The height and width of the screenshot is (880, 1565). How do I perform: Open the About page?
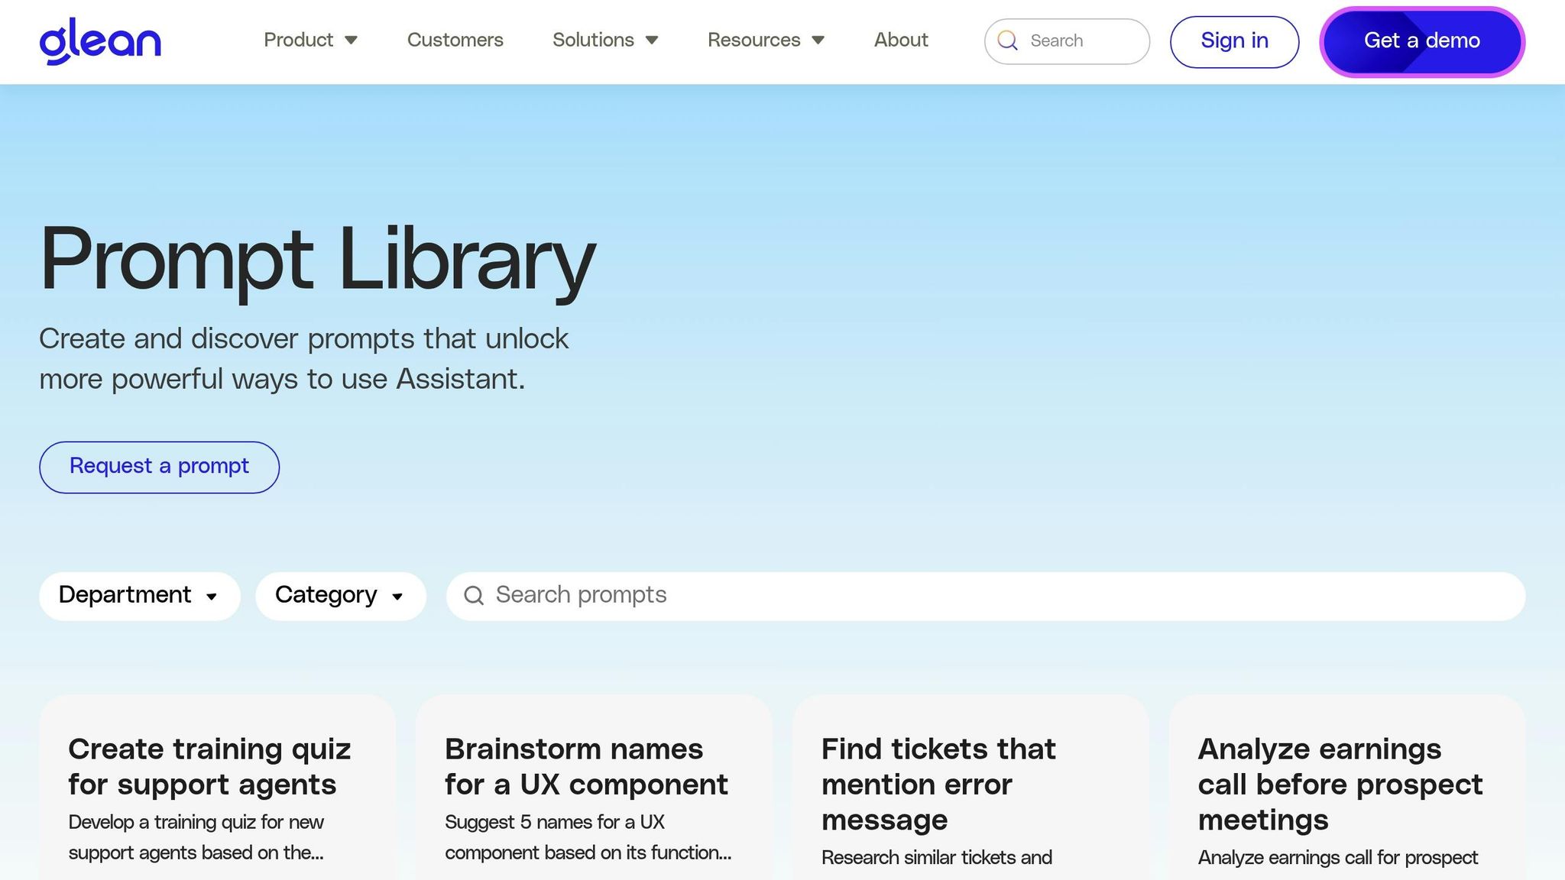[x=900, y=40]
